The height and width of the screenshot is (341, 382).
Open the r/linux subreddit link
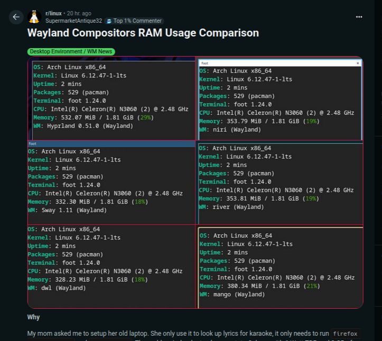tap(53, 13)
